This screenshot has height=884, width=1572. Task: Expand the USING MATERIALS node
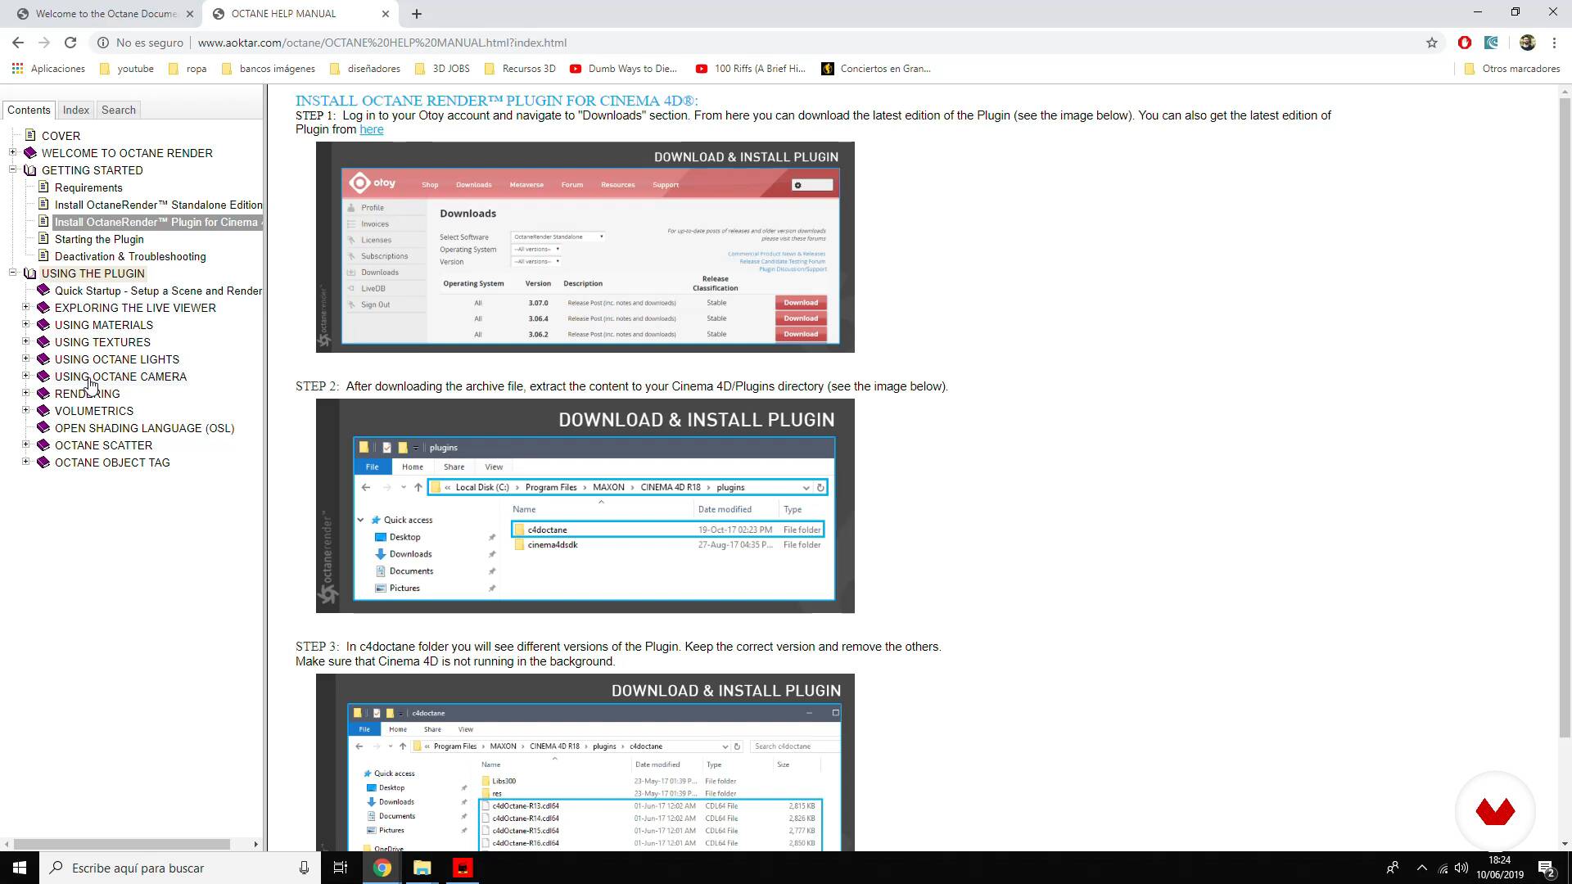pyautogui.click(x=26, y=324)
